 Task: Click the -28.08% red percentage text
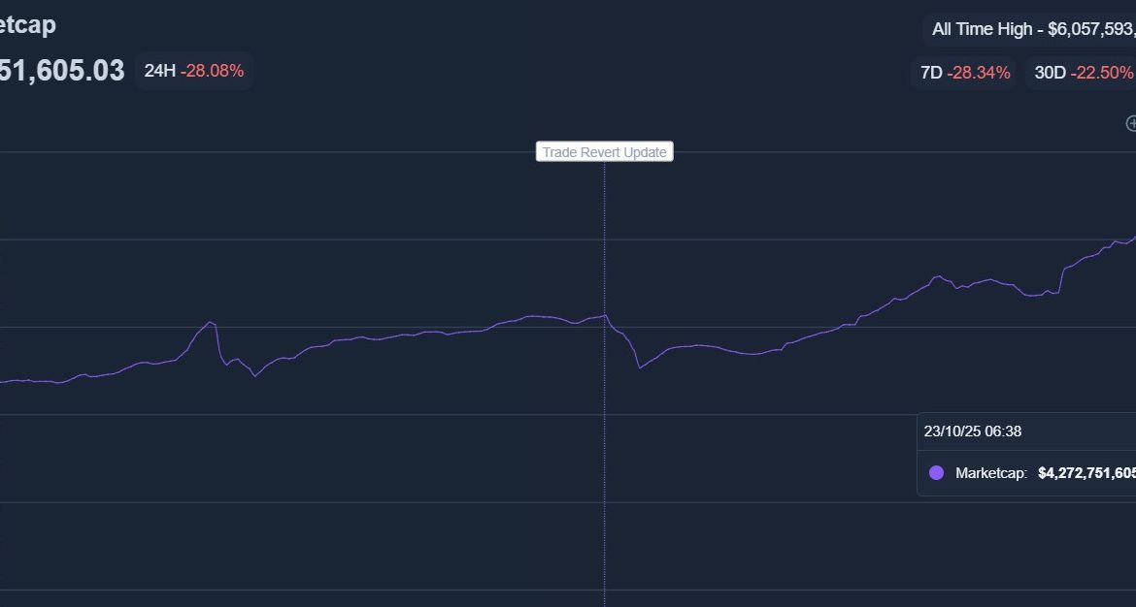click(x=212, y=71)
